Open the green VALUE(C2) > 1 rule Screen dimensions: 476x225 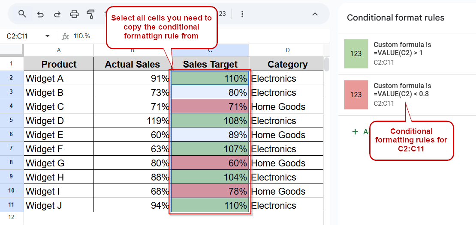407,53
